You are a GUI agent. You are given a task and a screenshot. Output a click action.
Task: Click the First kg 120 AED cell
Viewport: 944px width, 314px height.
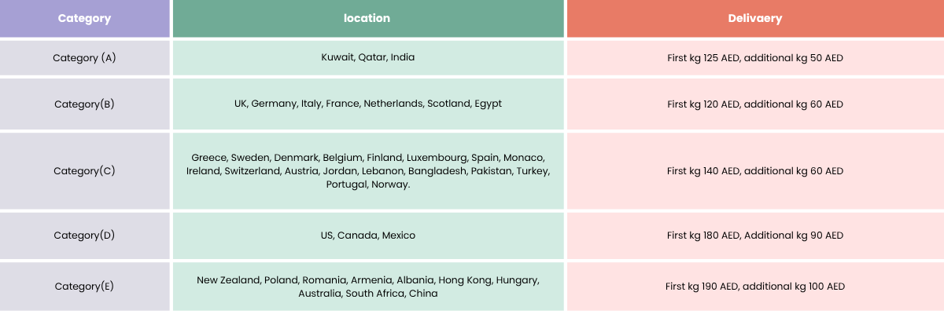click(754, 104)
